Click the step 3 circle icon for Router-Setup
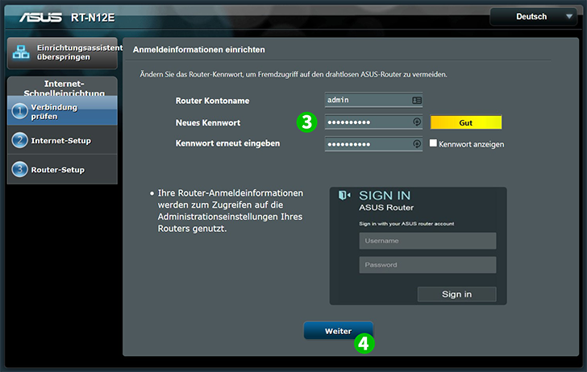 coord(19,169)
